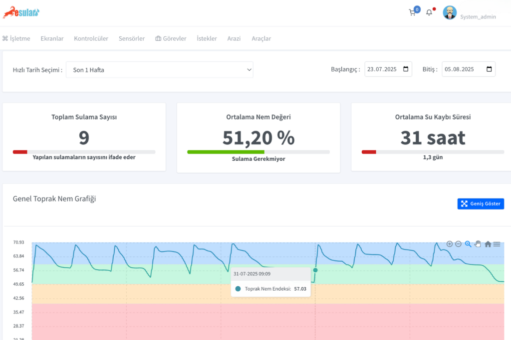Screen dimensions: 511x340
Task: Click the esular logo
Action: tap(21, 12)
